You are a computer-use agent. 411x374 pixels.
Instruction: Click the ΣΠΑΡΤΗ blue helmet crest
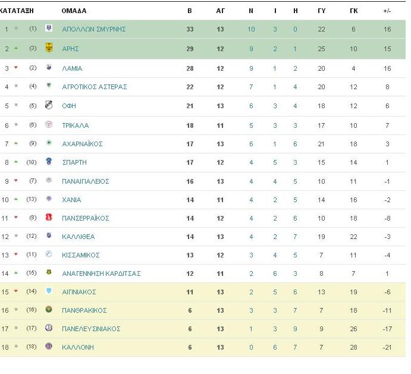click(49, 161)
